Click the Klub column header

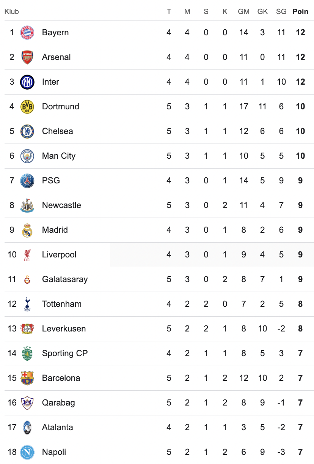11,11
